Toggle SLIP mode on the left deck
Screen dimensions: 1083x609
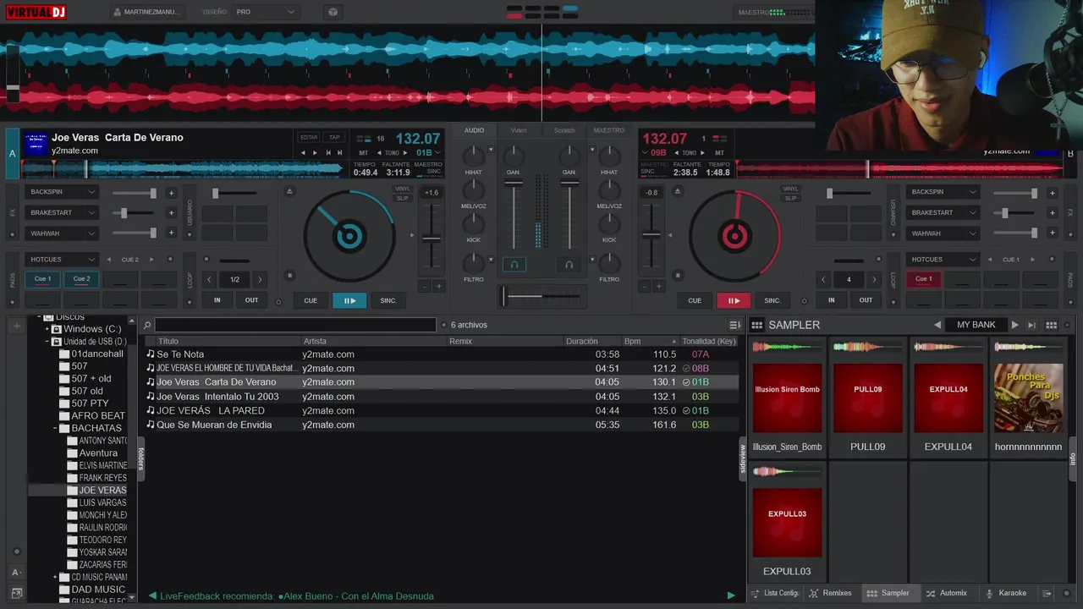pos(403,198)
